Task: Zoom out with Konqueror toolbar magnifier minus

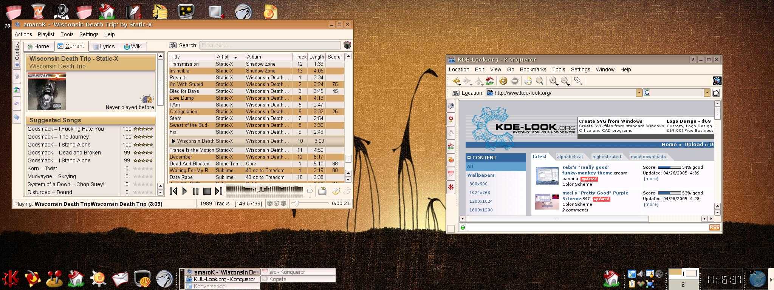Action: (x=565, y=81)
